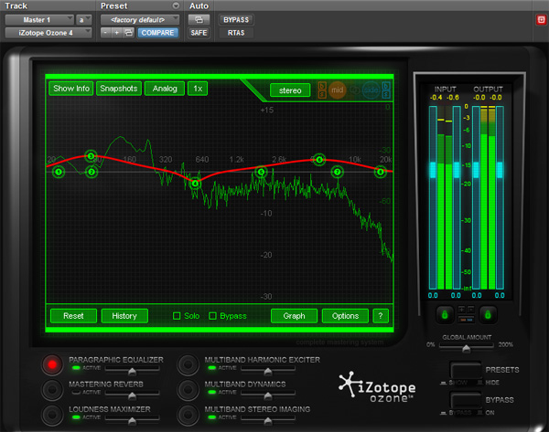Toggle Mastering Reverb ACTIVE light

[76, 393]
